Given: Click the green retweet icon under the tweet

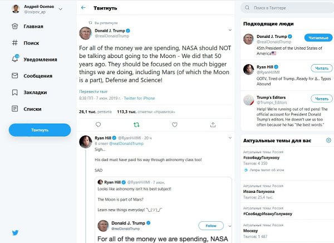Looking at the screenshot, I should pos(136,125).
